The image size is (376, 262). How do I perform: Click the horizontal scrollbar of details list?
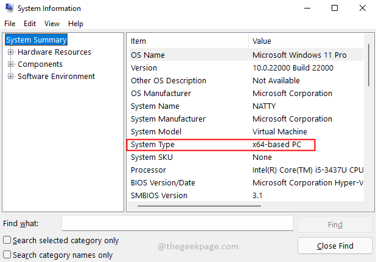(200, 205)
